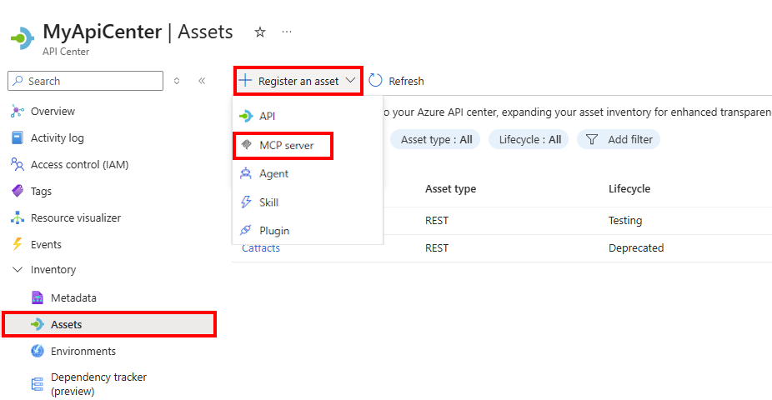Open the Asset type : All filter

(x=436, y=140)
